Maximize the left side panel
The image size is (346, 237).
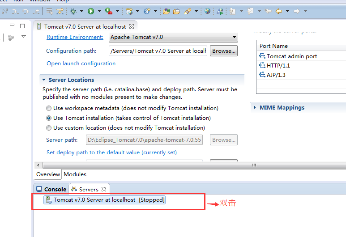22,26
